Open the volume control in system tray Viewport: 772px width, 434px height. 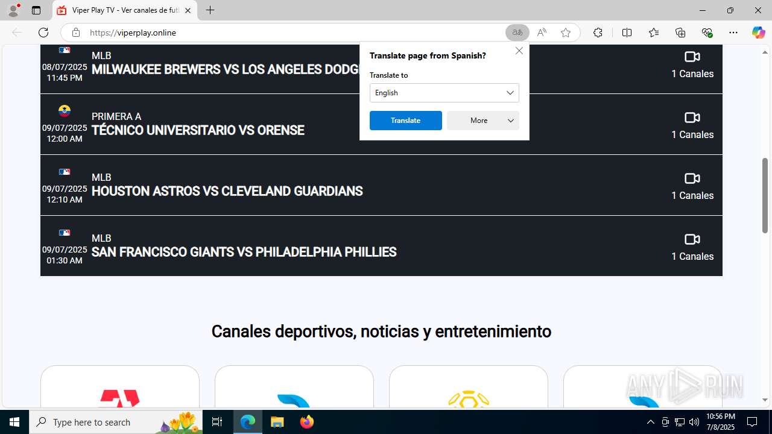[694, 422]
